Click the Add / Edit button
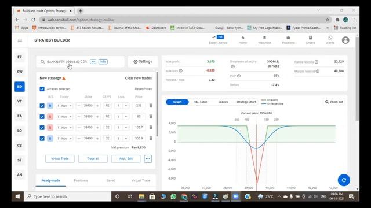 (126, 159)
